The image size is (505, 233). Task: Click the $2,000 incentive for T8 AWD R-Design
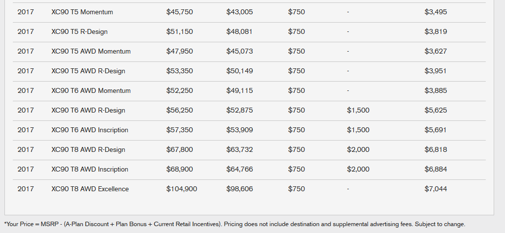[x=358, y=149]
